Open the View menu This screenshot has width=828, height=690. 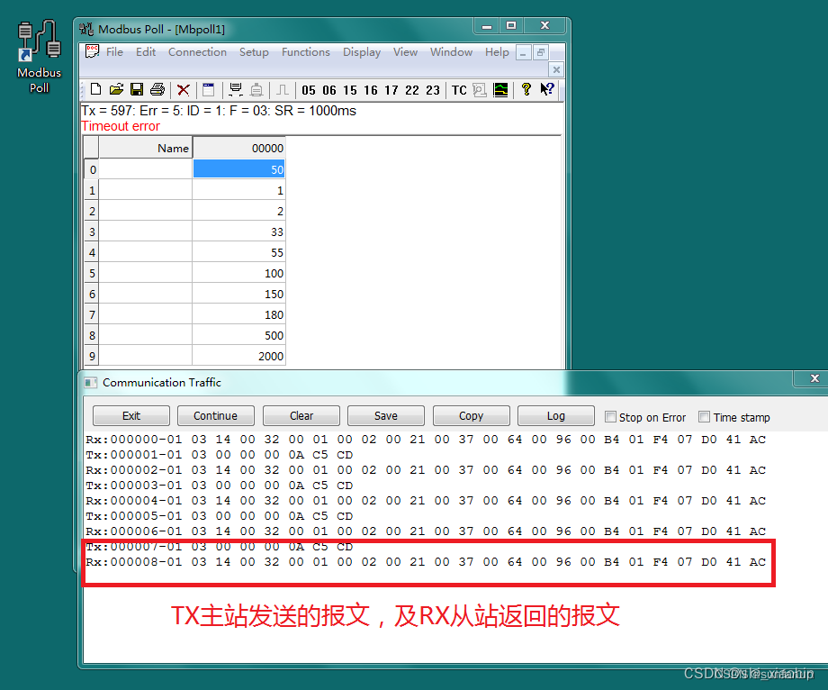coord(406,51)
